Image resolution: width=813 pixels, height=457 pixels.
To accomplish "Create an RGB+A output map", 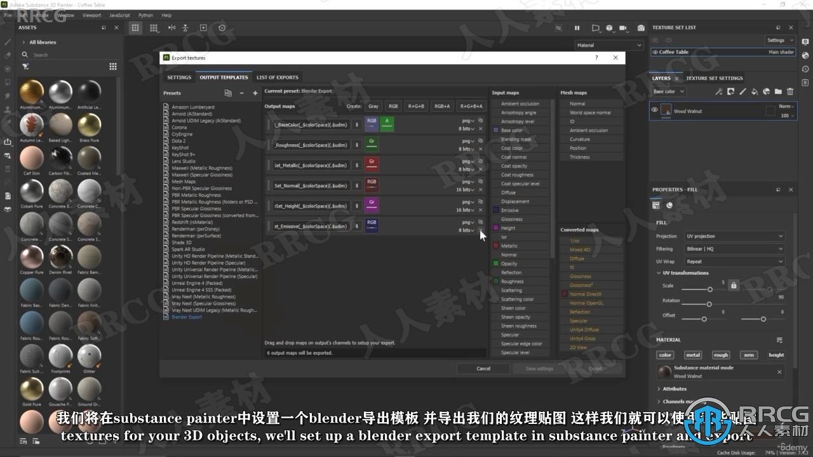I will [442, 106].
